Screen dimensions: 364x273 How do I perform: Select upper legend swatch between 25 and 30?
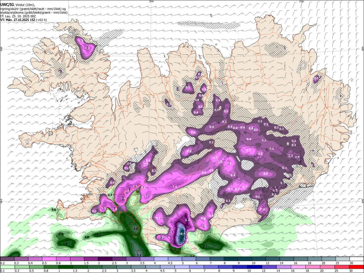tap(343, 259)
